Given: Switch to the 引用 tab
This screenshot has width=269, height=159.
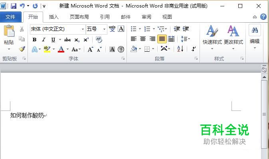Looking at the screenshot, I should tap(105, 17).
